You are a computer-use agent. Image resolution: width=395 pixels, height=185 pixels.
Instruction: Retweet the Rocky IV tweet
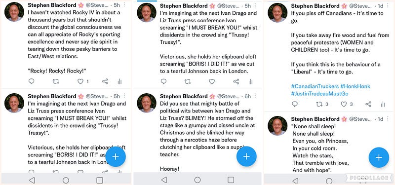56,81
